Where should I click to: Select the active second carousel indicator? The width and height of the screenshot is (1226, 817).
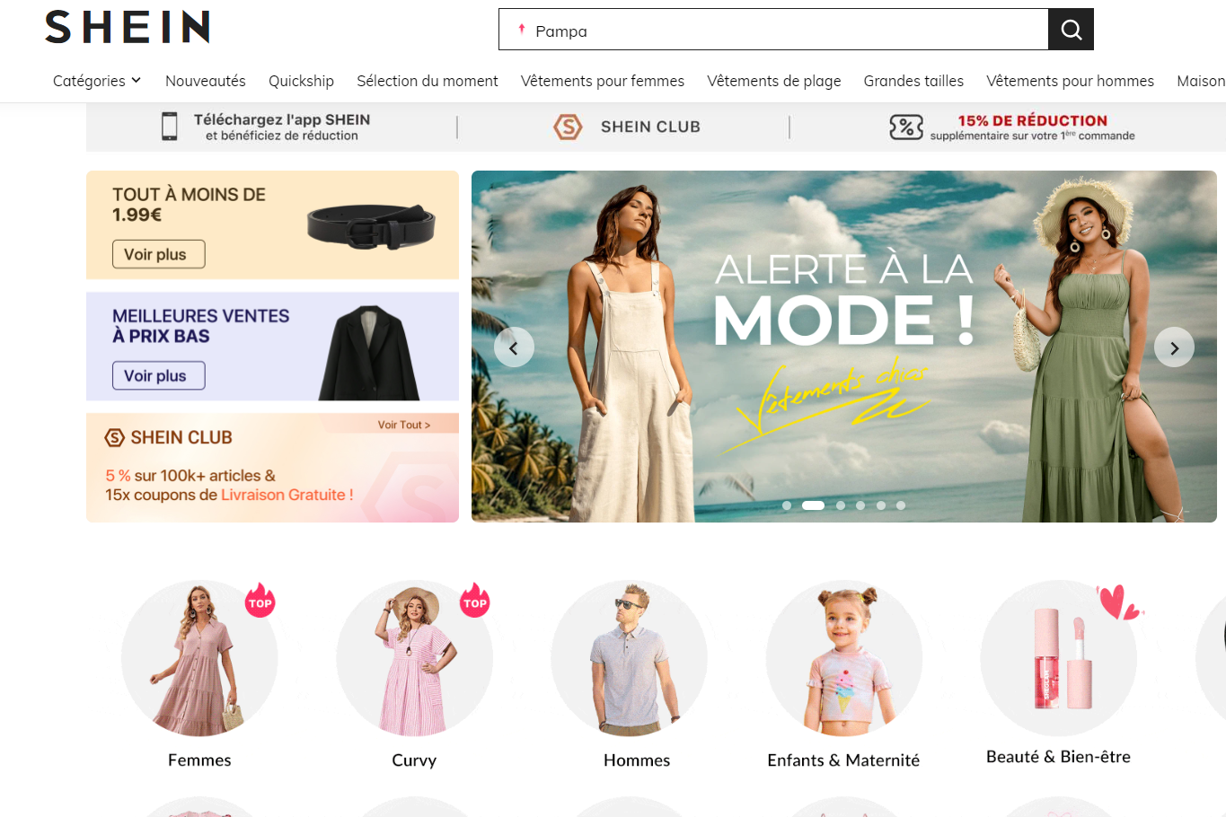click(x=813, y=505)
